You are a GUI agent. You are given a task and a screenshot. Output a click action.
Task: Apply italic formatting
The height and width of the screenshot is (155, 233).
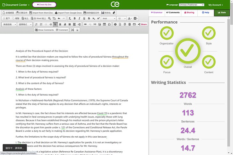click(79, 19)
